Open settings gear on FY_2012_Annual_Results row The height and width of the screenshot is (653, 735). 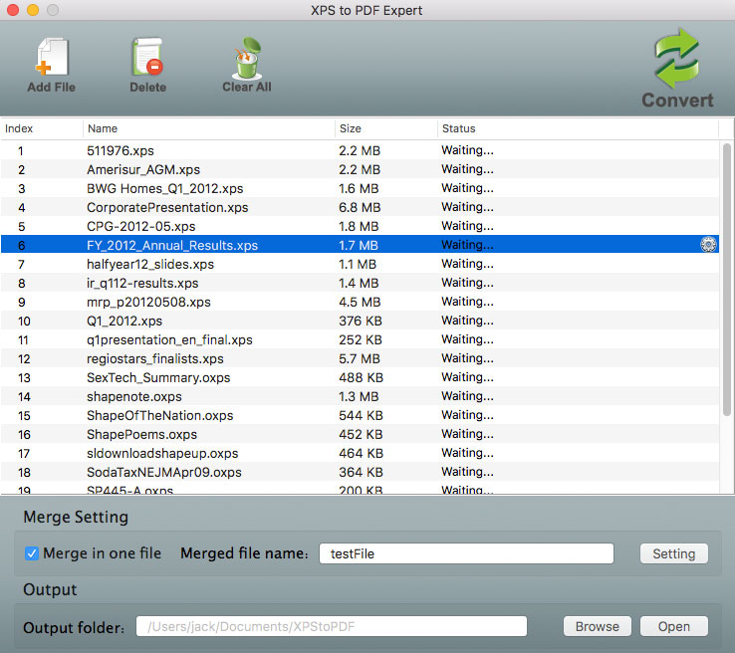708,245
